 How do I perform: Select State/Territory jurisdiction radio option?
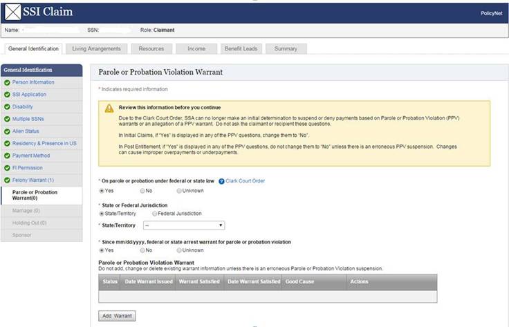[102, 214]
